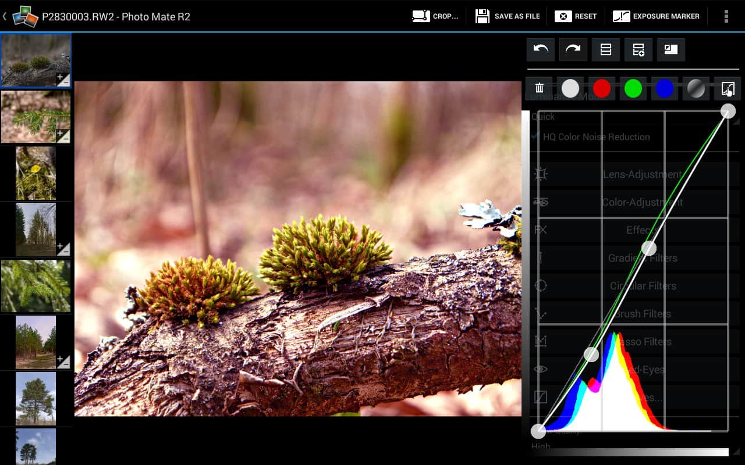Click the middle control point on the curve
Viewport: 745px width, 465px height.
coord(649,248)
